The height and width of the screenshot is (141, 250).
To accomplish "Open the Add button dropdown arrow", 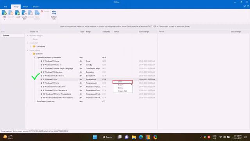I will 4,19.
